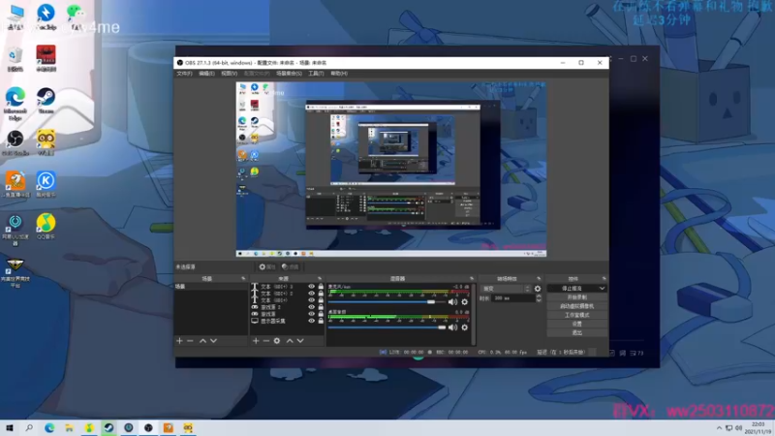The height and width of the screenshot is (436, 775).
Task: Mute the 麦克风/Aux speaker icon
Action: (452, 301)
